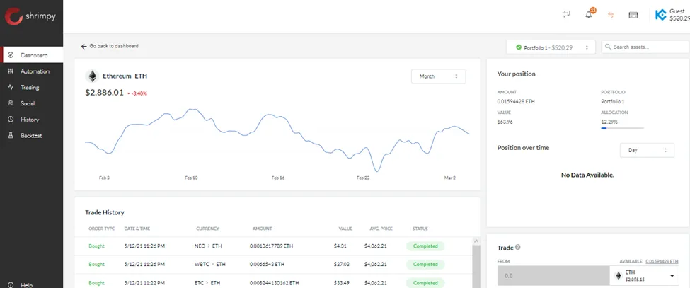This screenshot has width=690, height=288.
Task: Click the available 0.01594428 ETH link
Action: 662,261
